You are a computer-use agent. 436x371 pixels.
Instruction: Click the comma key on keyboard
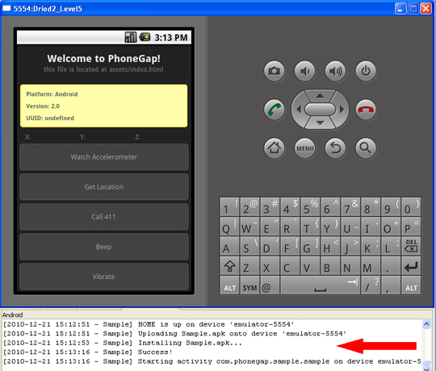tap(391, 286)
